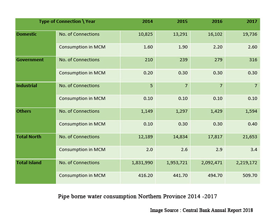This screenshot has width=275, height=216.
Task: Click the 2017 column header
Action: (x=252, y=21)
